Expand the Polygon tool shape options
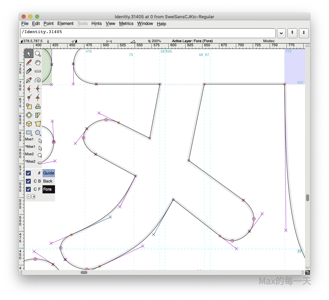Viewport: 329px width, 300px height. click(x=38, y=133)
